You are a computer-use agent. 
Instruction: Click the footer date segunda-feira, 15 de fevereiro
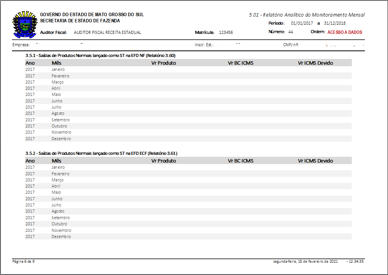coord(305,262)
